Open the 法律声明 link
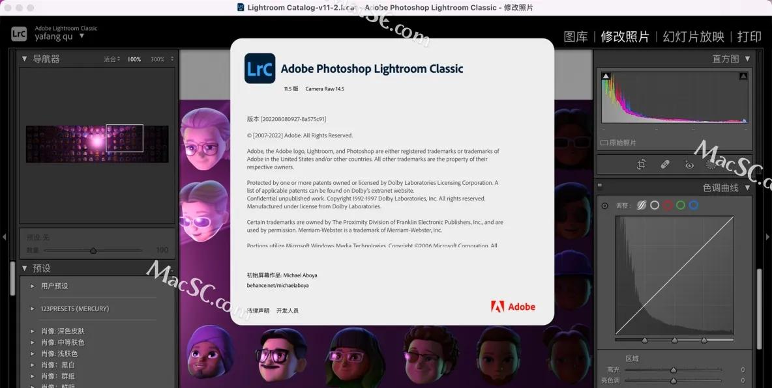Screen dimensions: 772x388 click(x=258, y=311)
